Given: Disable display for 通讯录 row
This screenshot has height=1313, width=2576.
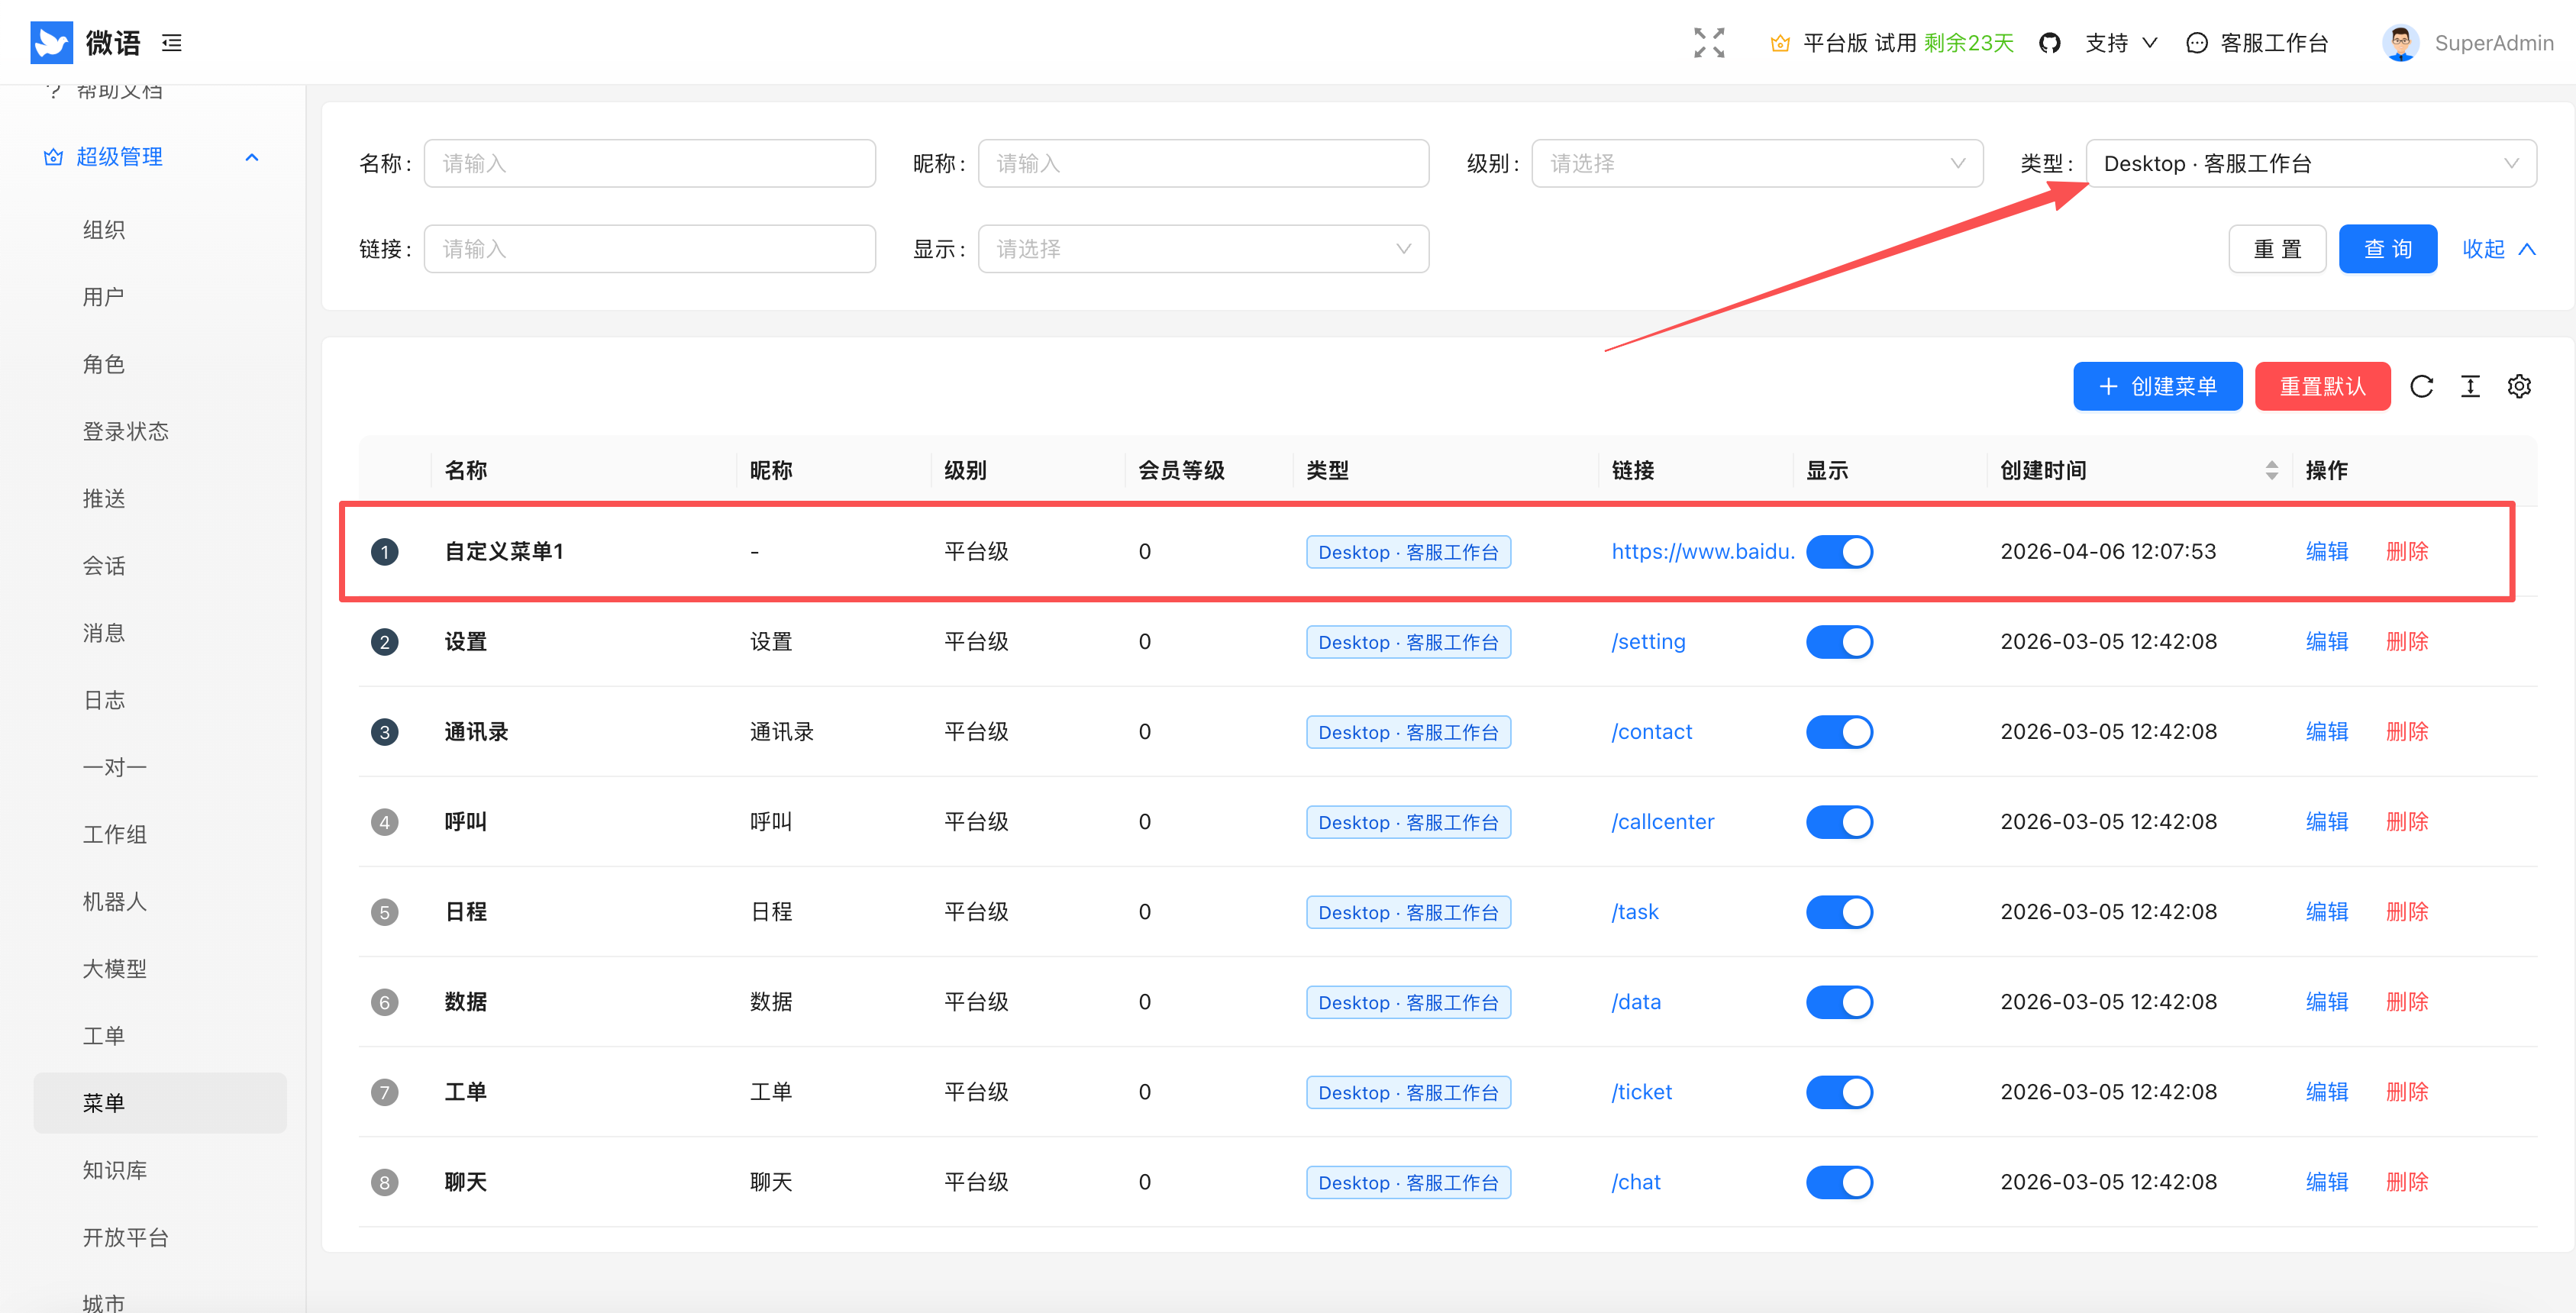Looking at the screenshot, I should tap(1839, 732).
